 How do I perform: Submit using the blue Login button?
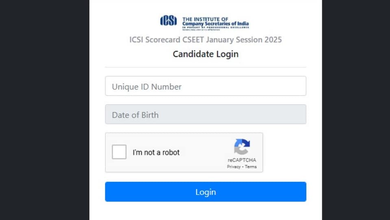pyautogui.click(x=206, y=192)
